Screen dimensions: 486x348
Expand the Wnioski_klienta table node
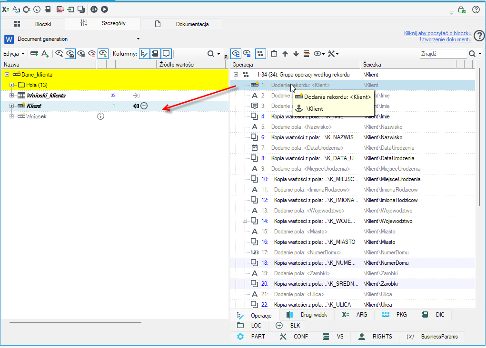tap(11, 96)
